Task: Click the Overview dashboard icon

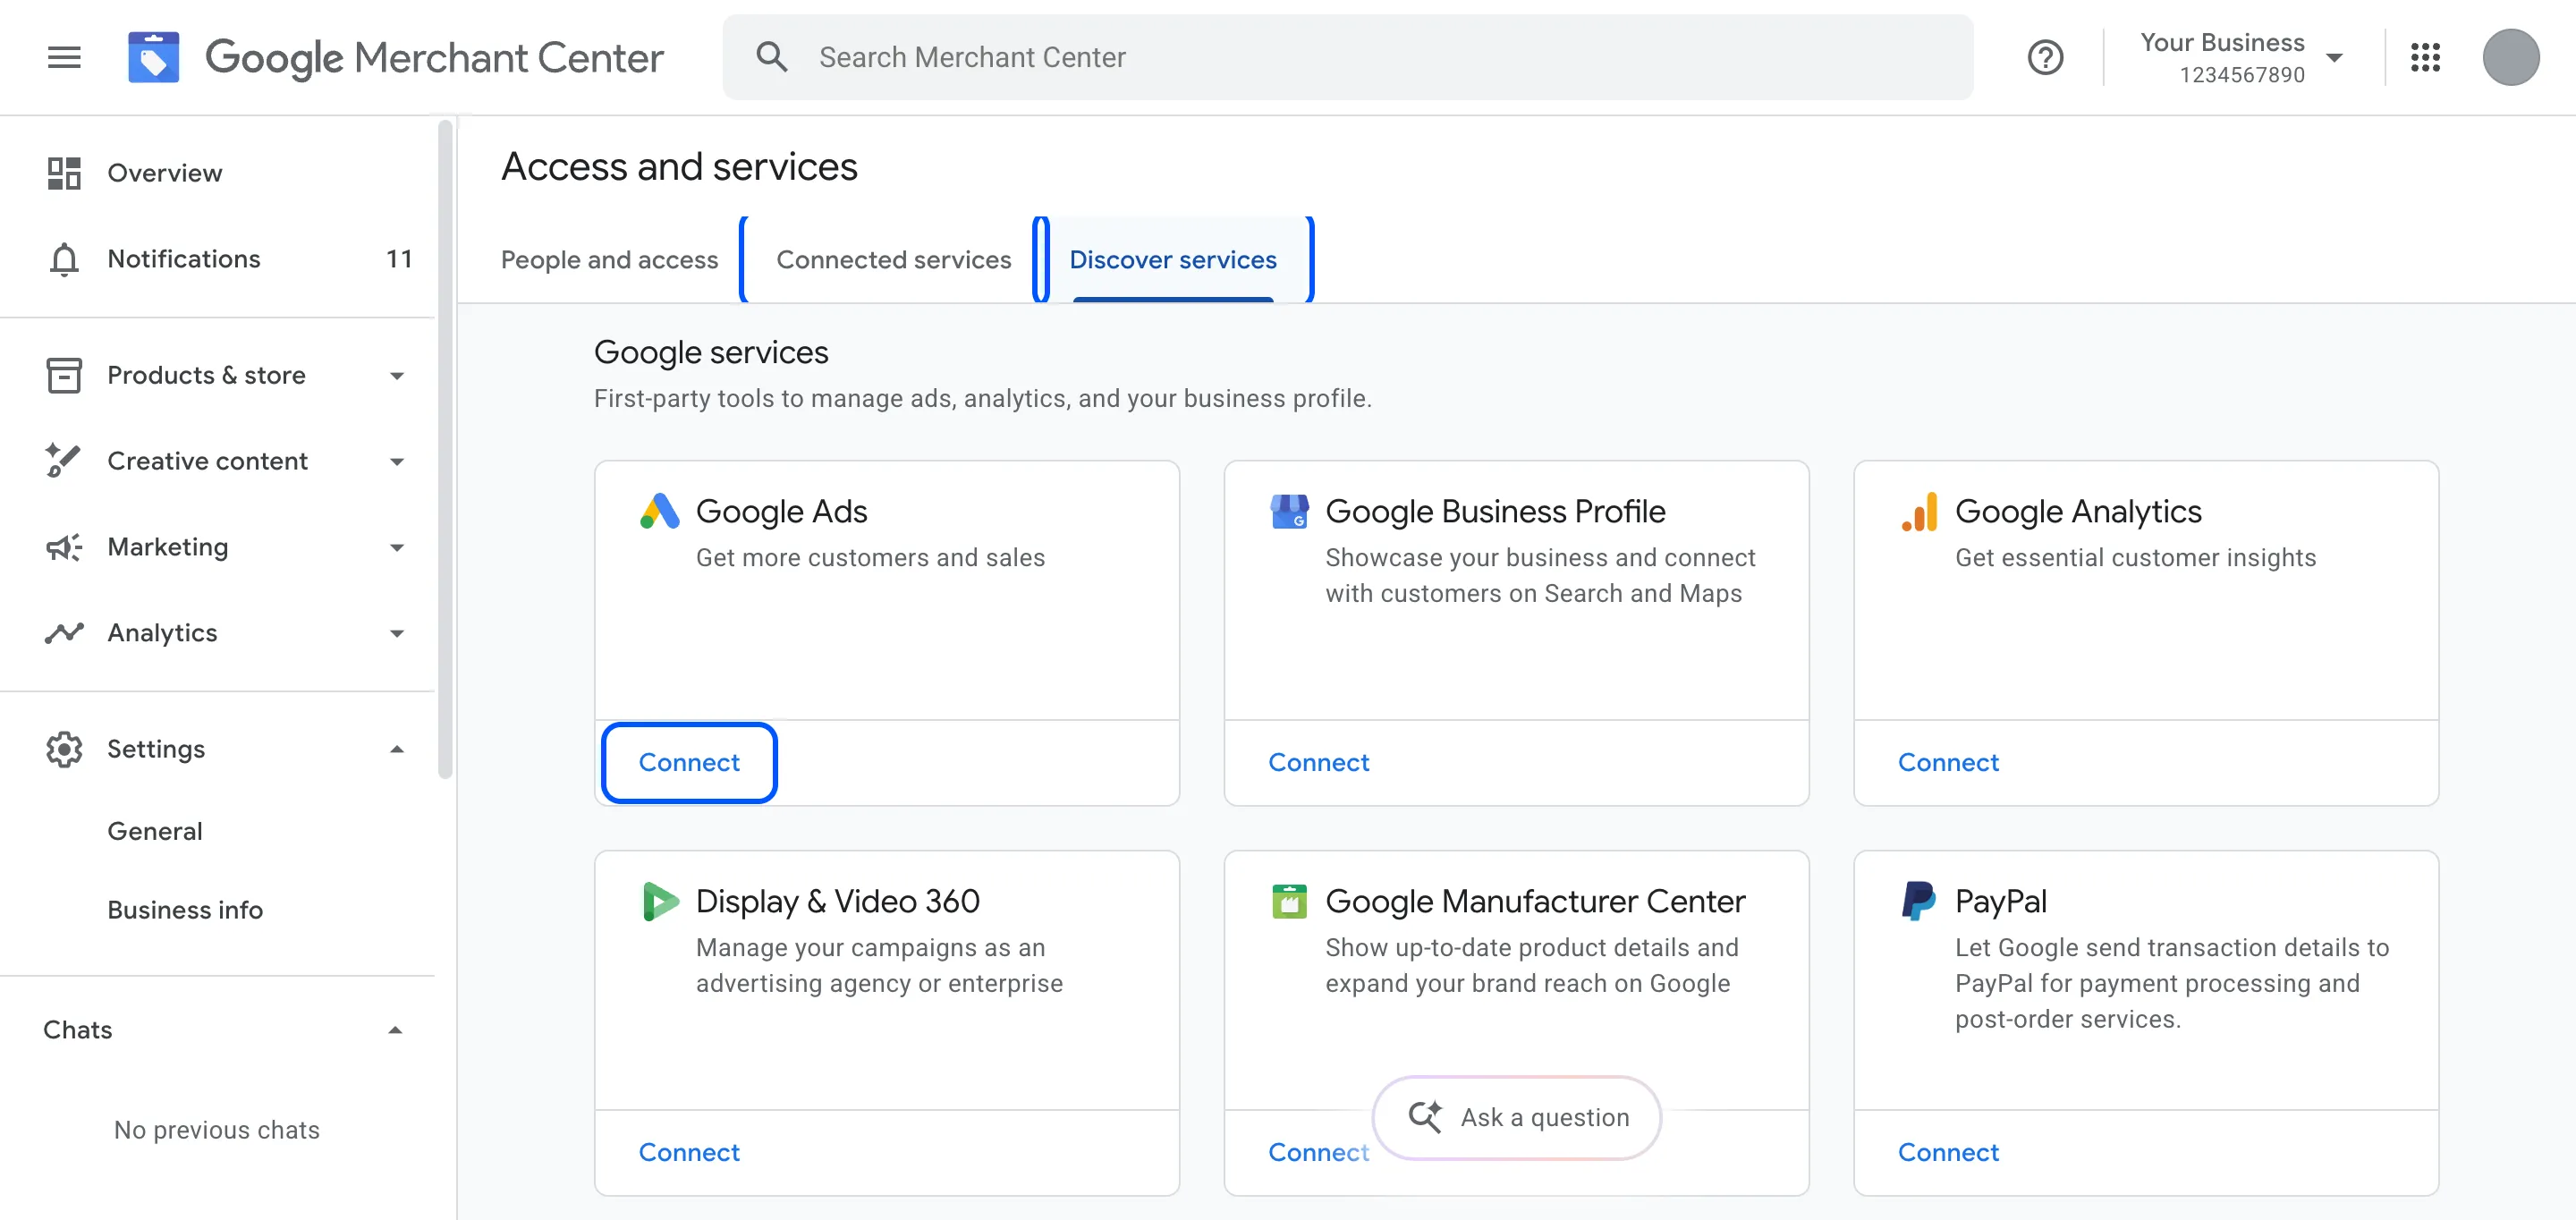Action: (x=64, y=173)
